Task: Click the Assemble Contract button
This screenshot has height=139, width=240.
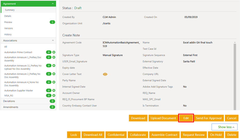Action: [164, 135]
